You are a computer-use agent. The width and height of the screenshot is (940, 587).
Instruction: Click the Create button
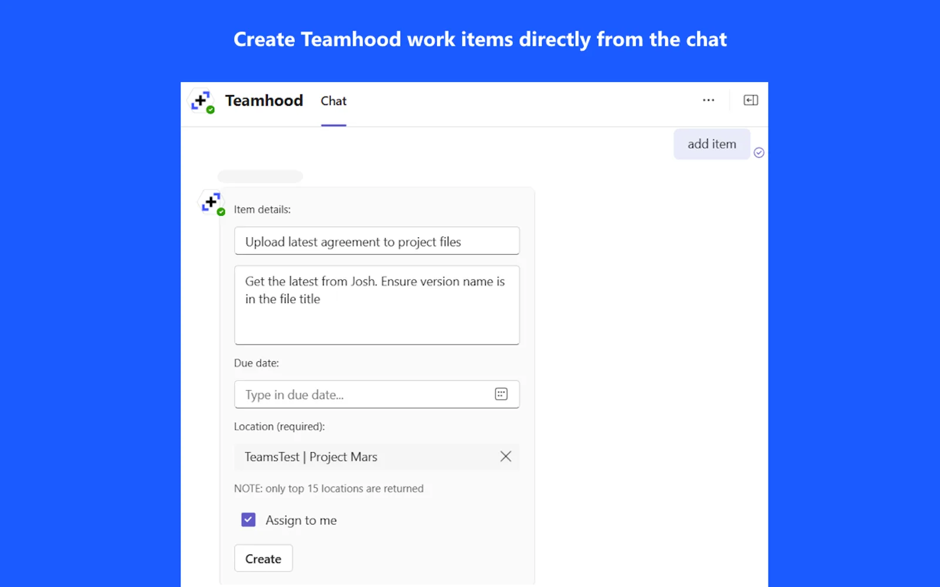(263, 558)
